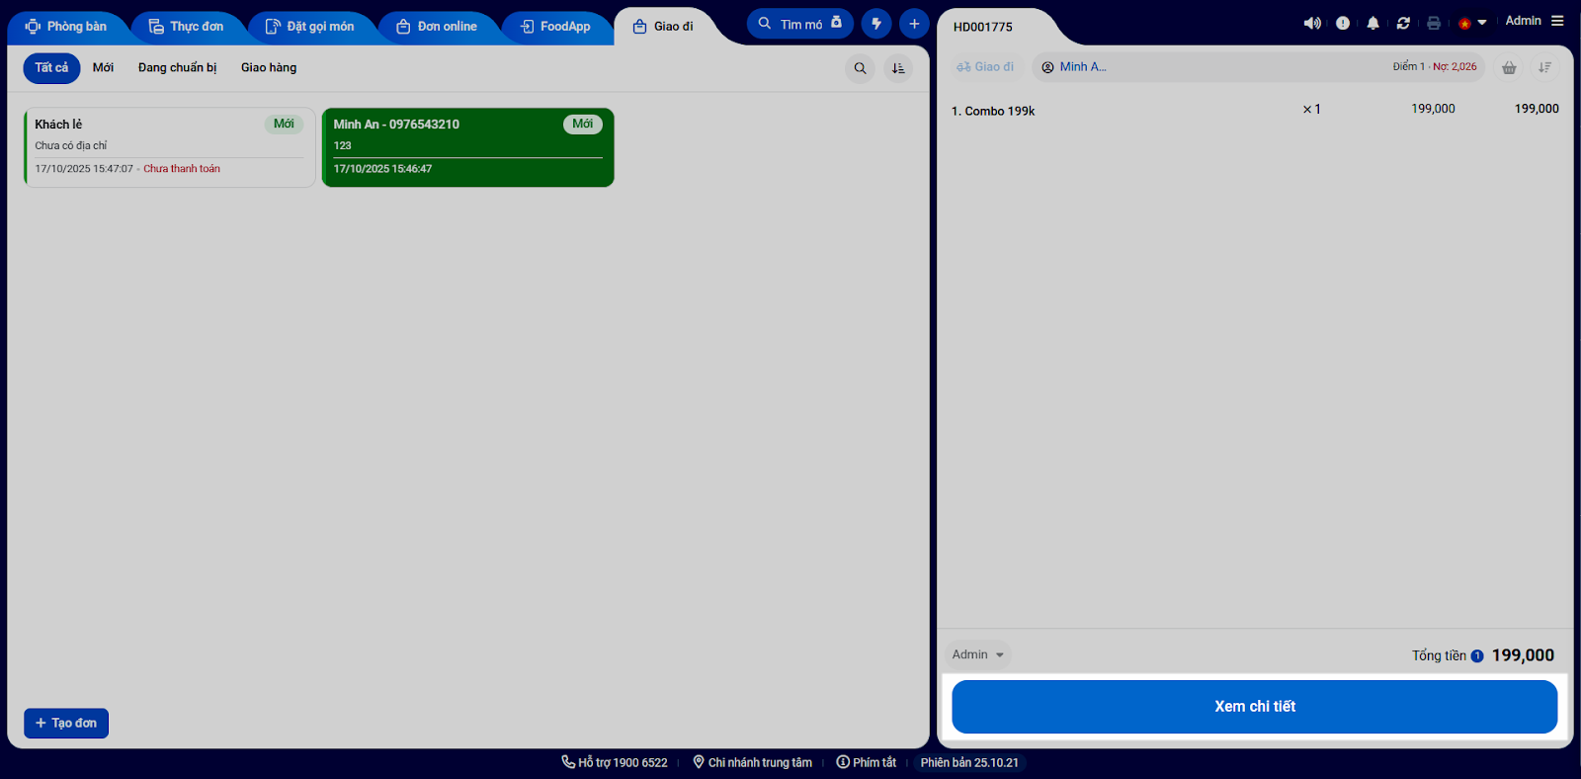The height and width of the screenshot is (779, 1581).
Task: Click the shopping basket icon
Action: [1509, 67]
